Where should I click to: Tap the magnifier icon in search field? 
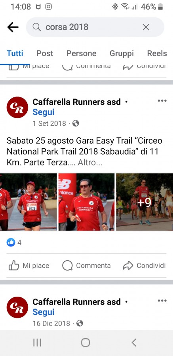click(x=36, y=27)
